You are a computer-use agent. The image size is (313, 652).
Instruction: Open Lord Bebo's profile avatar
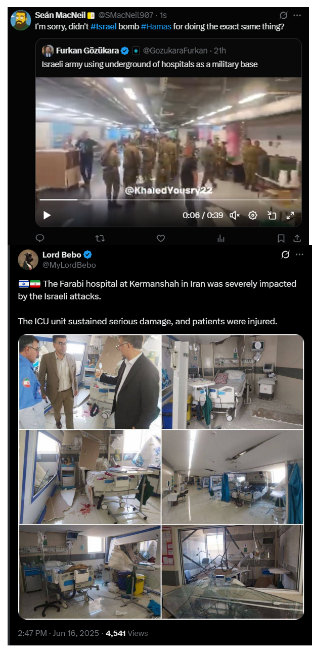coord(28,260)
